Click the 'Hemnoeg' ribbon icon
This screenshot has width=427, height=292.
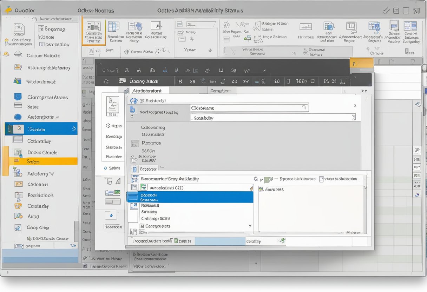pos(306,27)
